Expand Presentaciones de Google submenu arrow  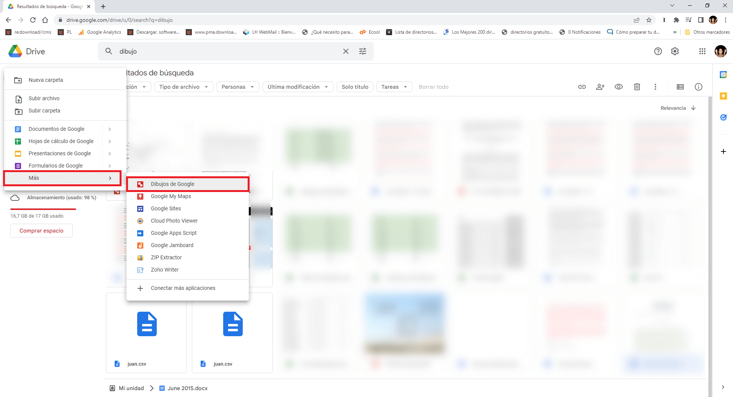point(110,154)
